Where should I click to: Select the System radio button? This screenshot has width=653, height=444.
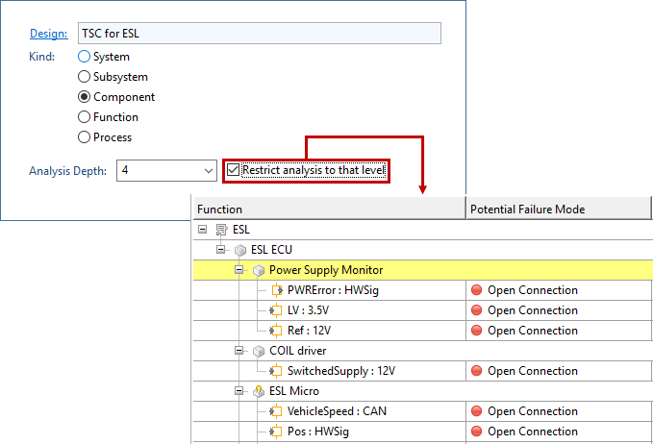[x=84, y=56]
